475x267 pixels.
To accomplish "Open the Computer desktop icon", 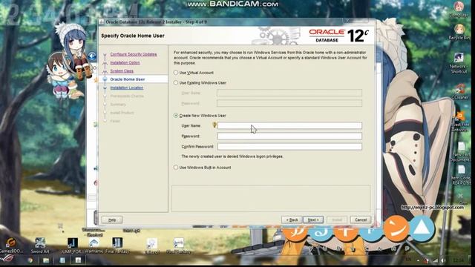I will click(459, 9).
